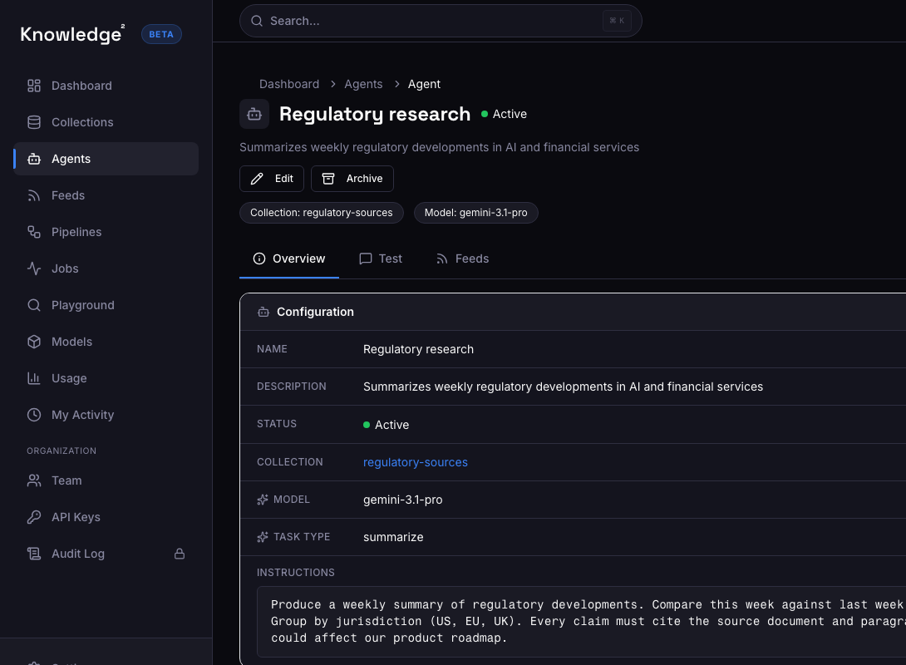The height and width of the screenshot is (665, 906).
Task: Click the Audit Log scroll icon
Action: pyautogui.click(x=34, y=554)
